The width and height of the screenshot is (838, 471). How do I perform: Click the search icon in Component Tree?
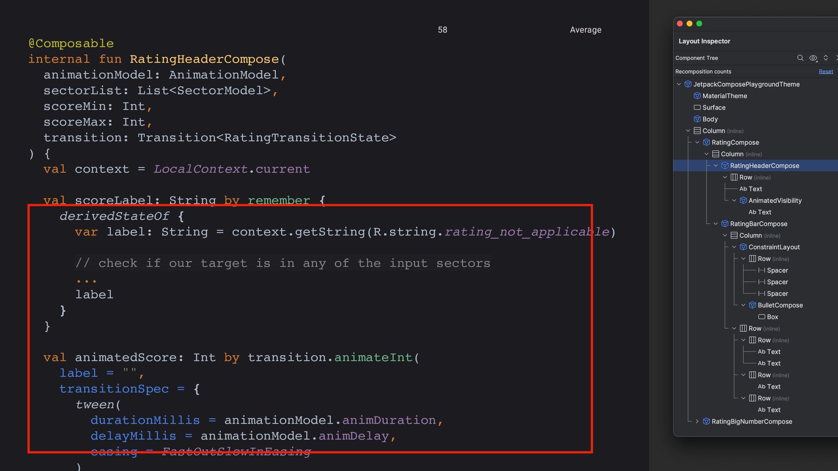click(x=800, y=58)
